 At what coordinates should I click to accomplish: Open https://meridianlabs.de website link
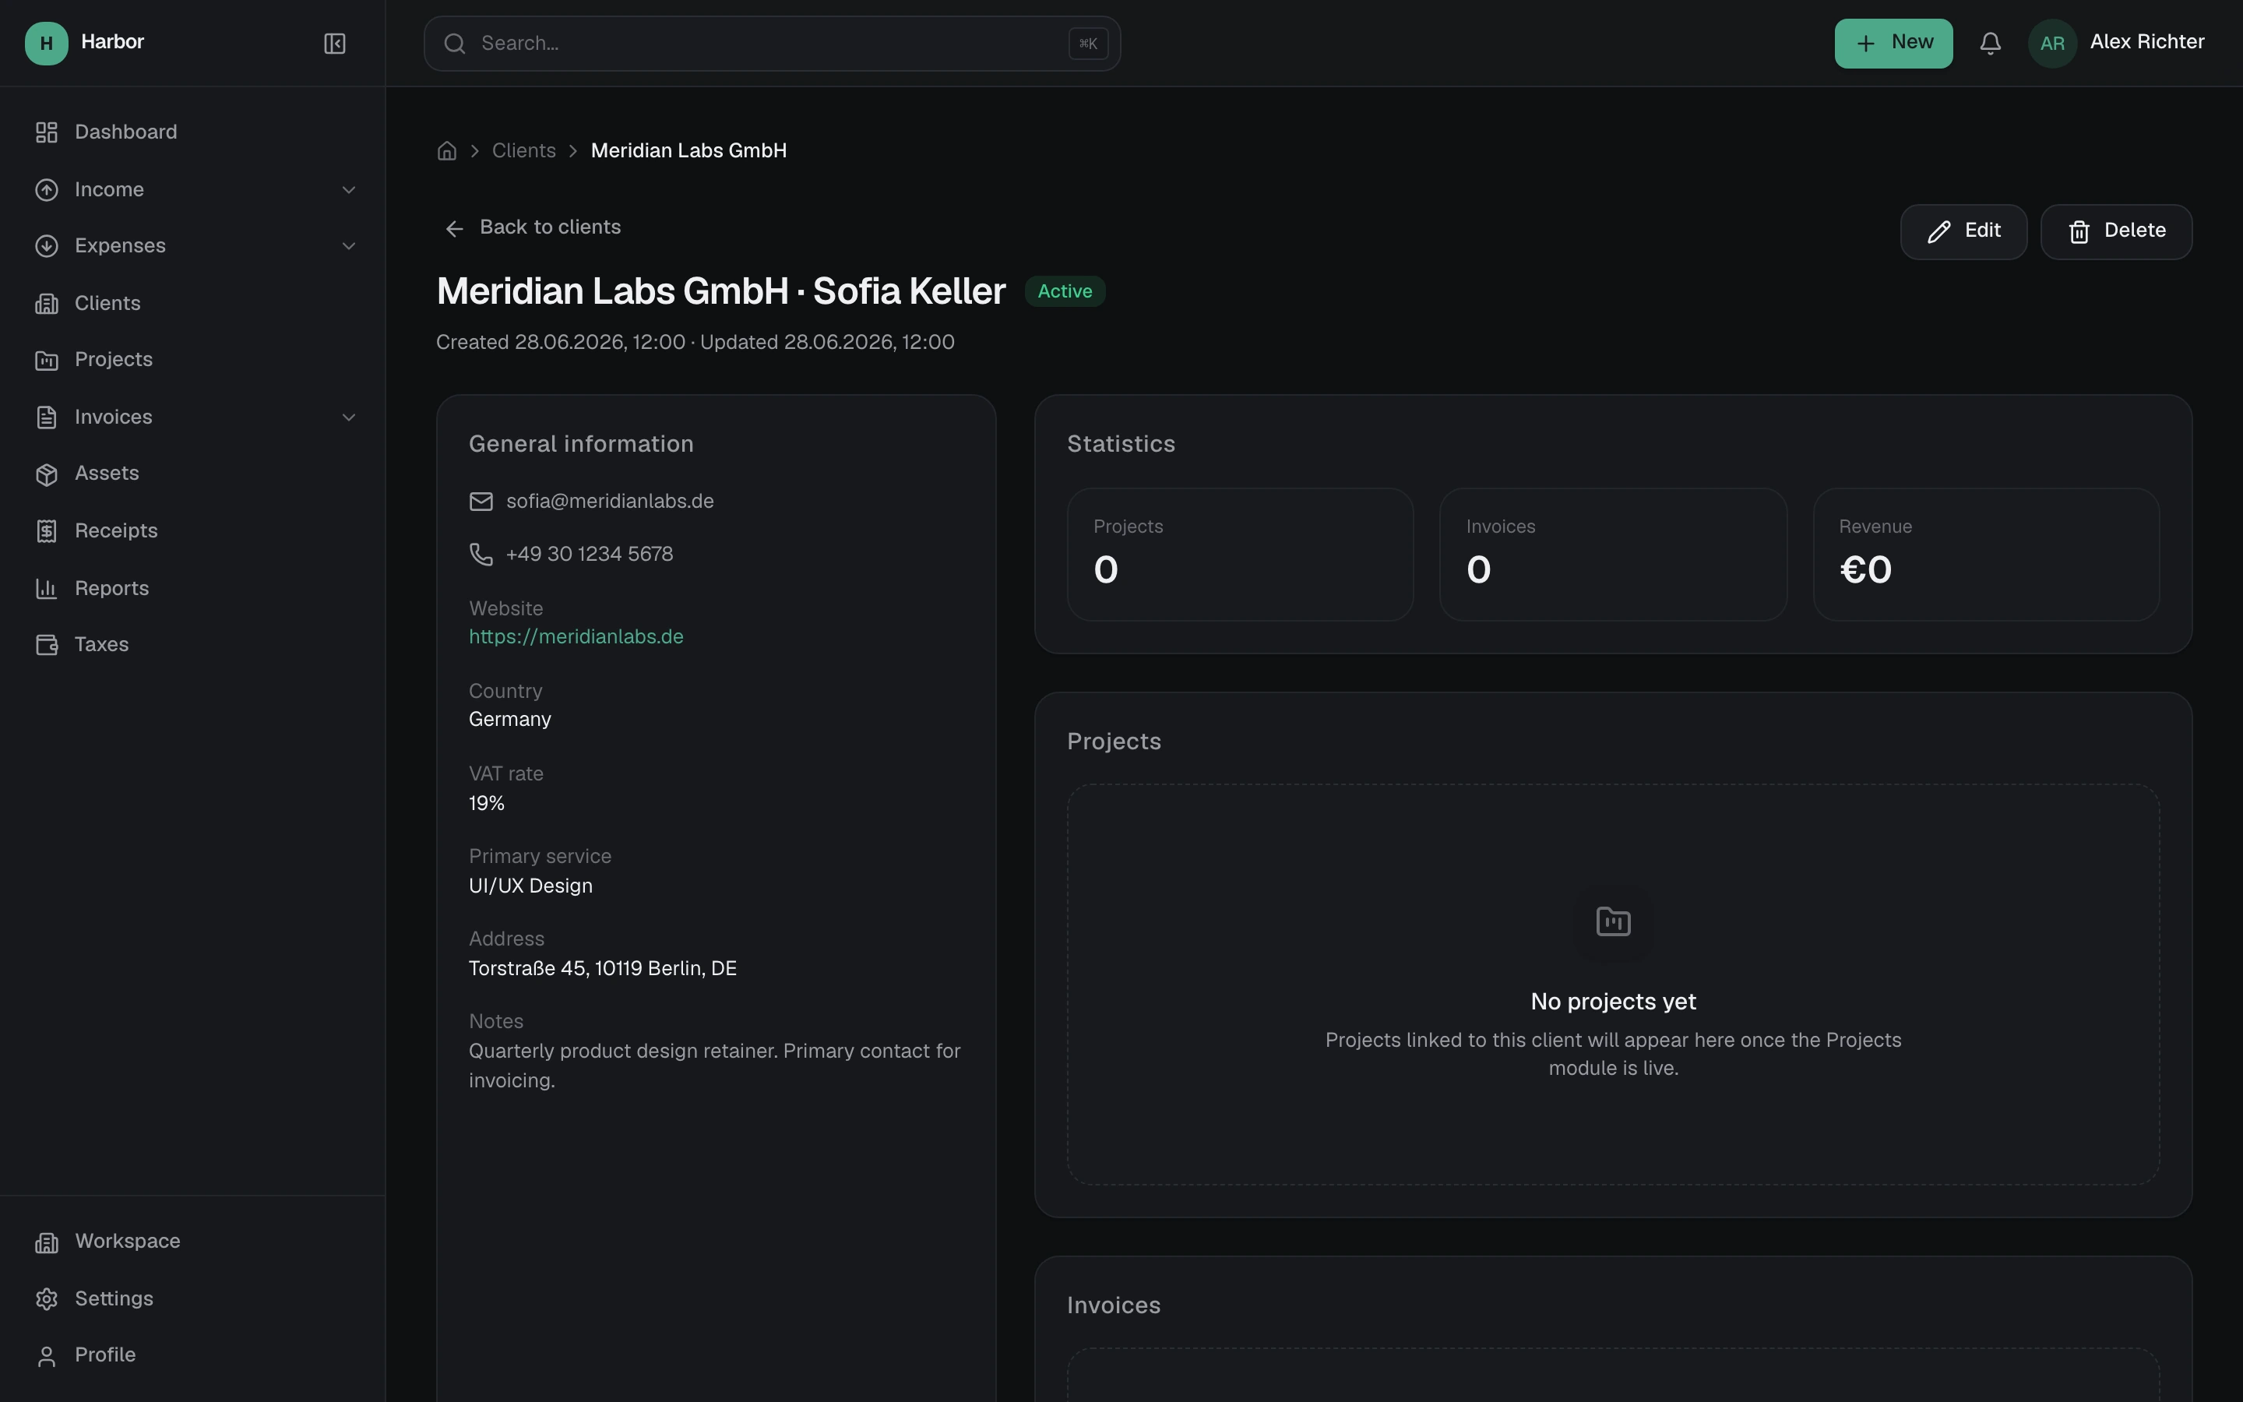coord(576,637)
